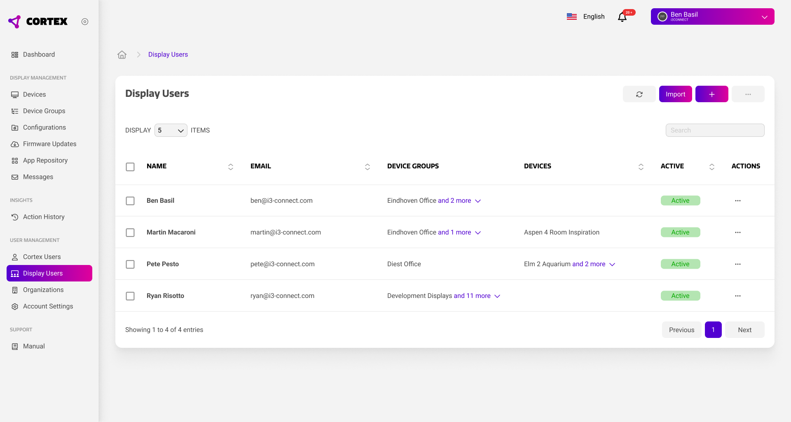Click the Next pagination button
Image resolution: width=791 pixels, height=422 pixels.
(x=744, y=330)
